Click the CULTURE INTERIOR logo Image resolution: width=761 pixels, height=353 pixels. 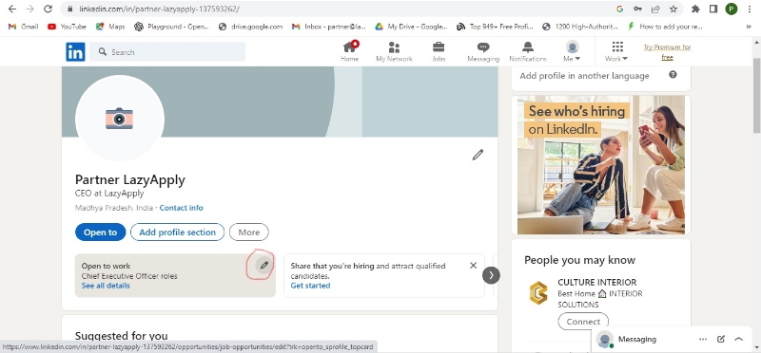[538, 292]
